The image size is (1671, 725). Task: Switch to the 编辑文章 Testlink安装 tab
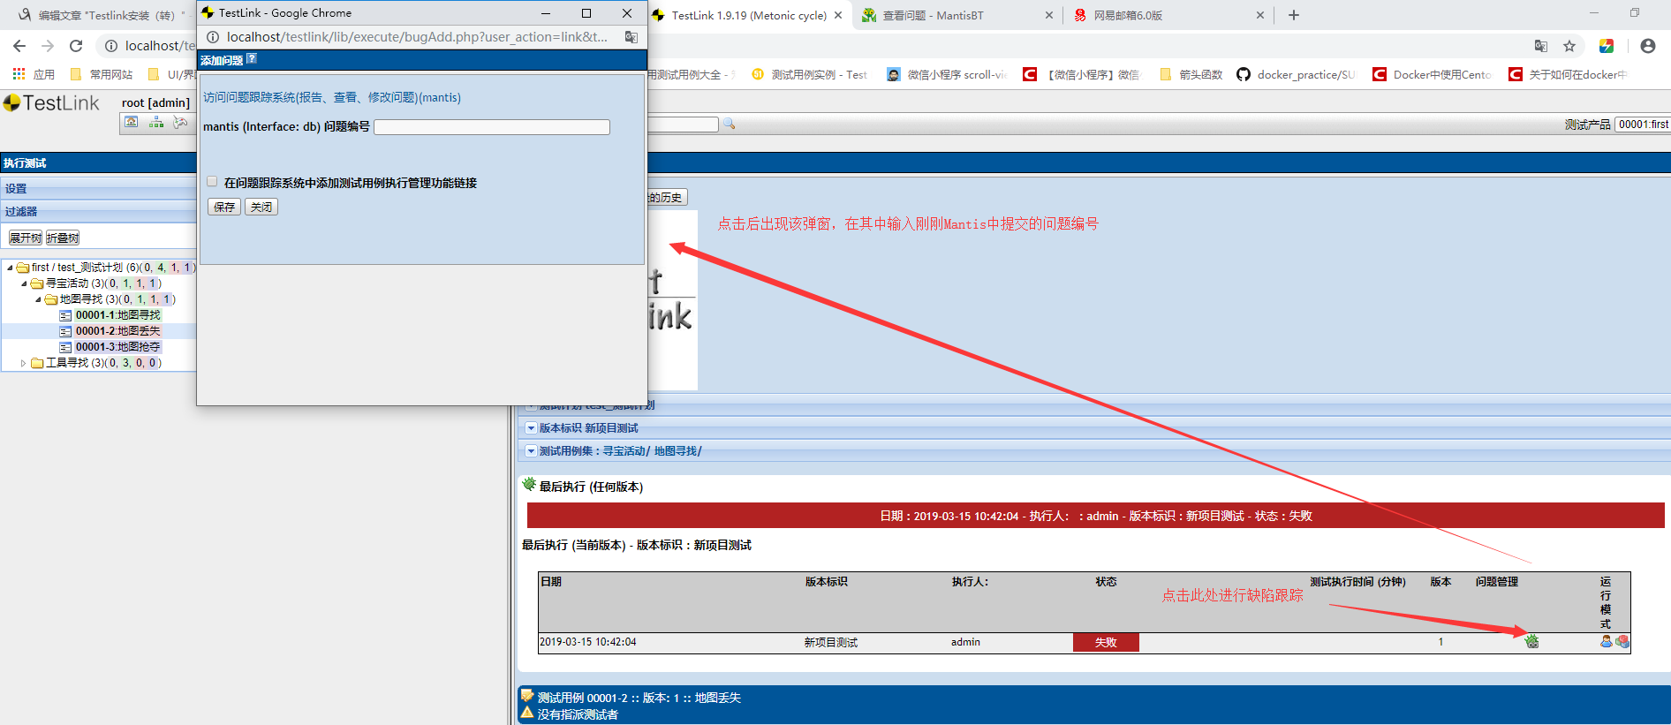(106, 15)
